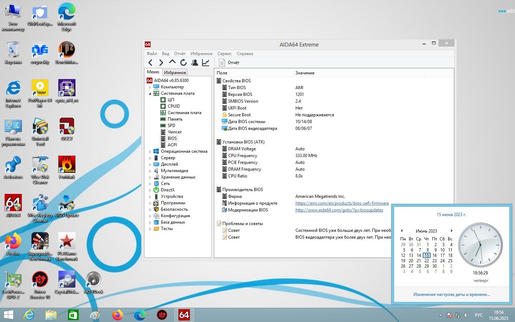This screenshot has width=515, height=322.
Task: Open the ami.com bios-uefi-firmware link
Action: click(x=342, y=203)
